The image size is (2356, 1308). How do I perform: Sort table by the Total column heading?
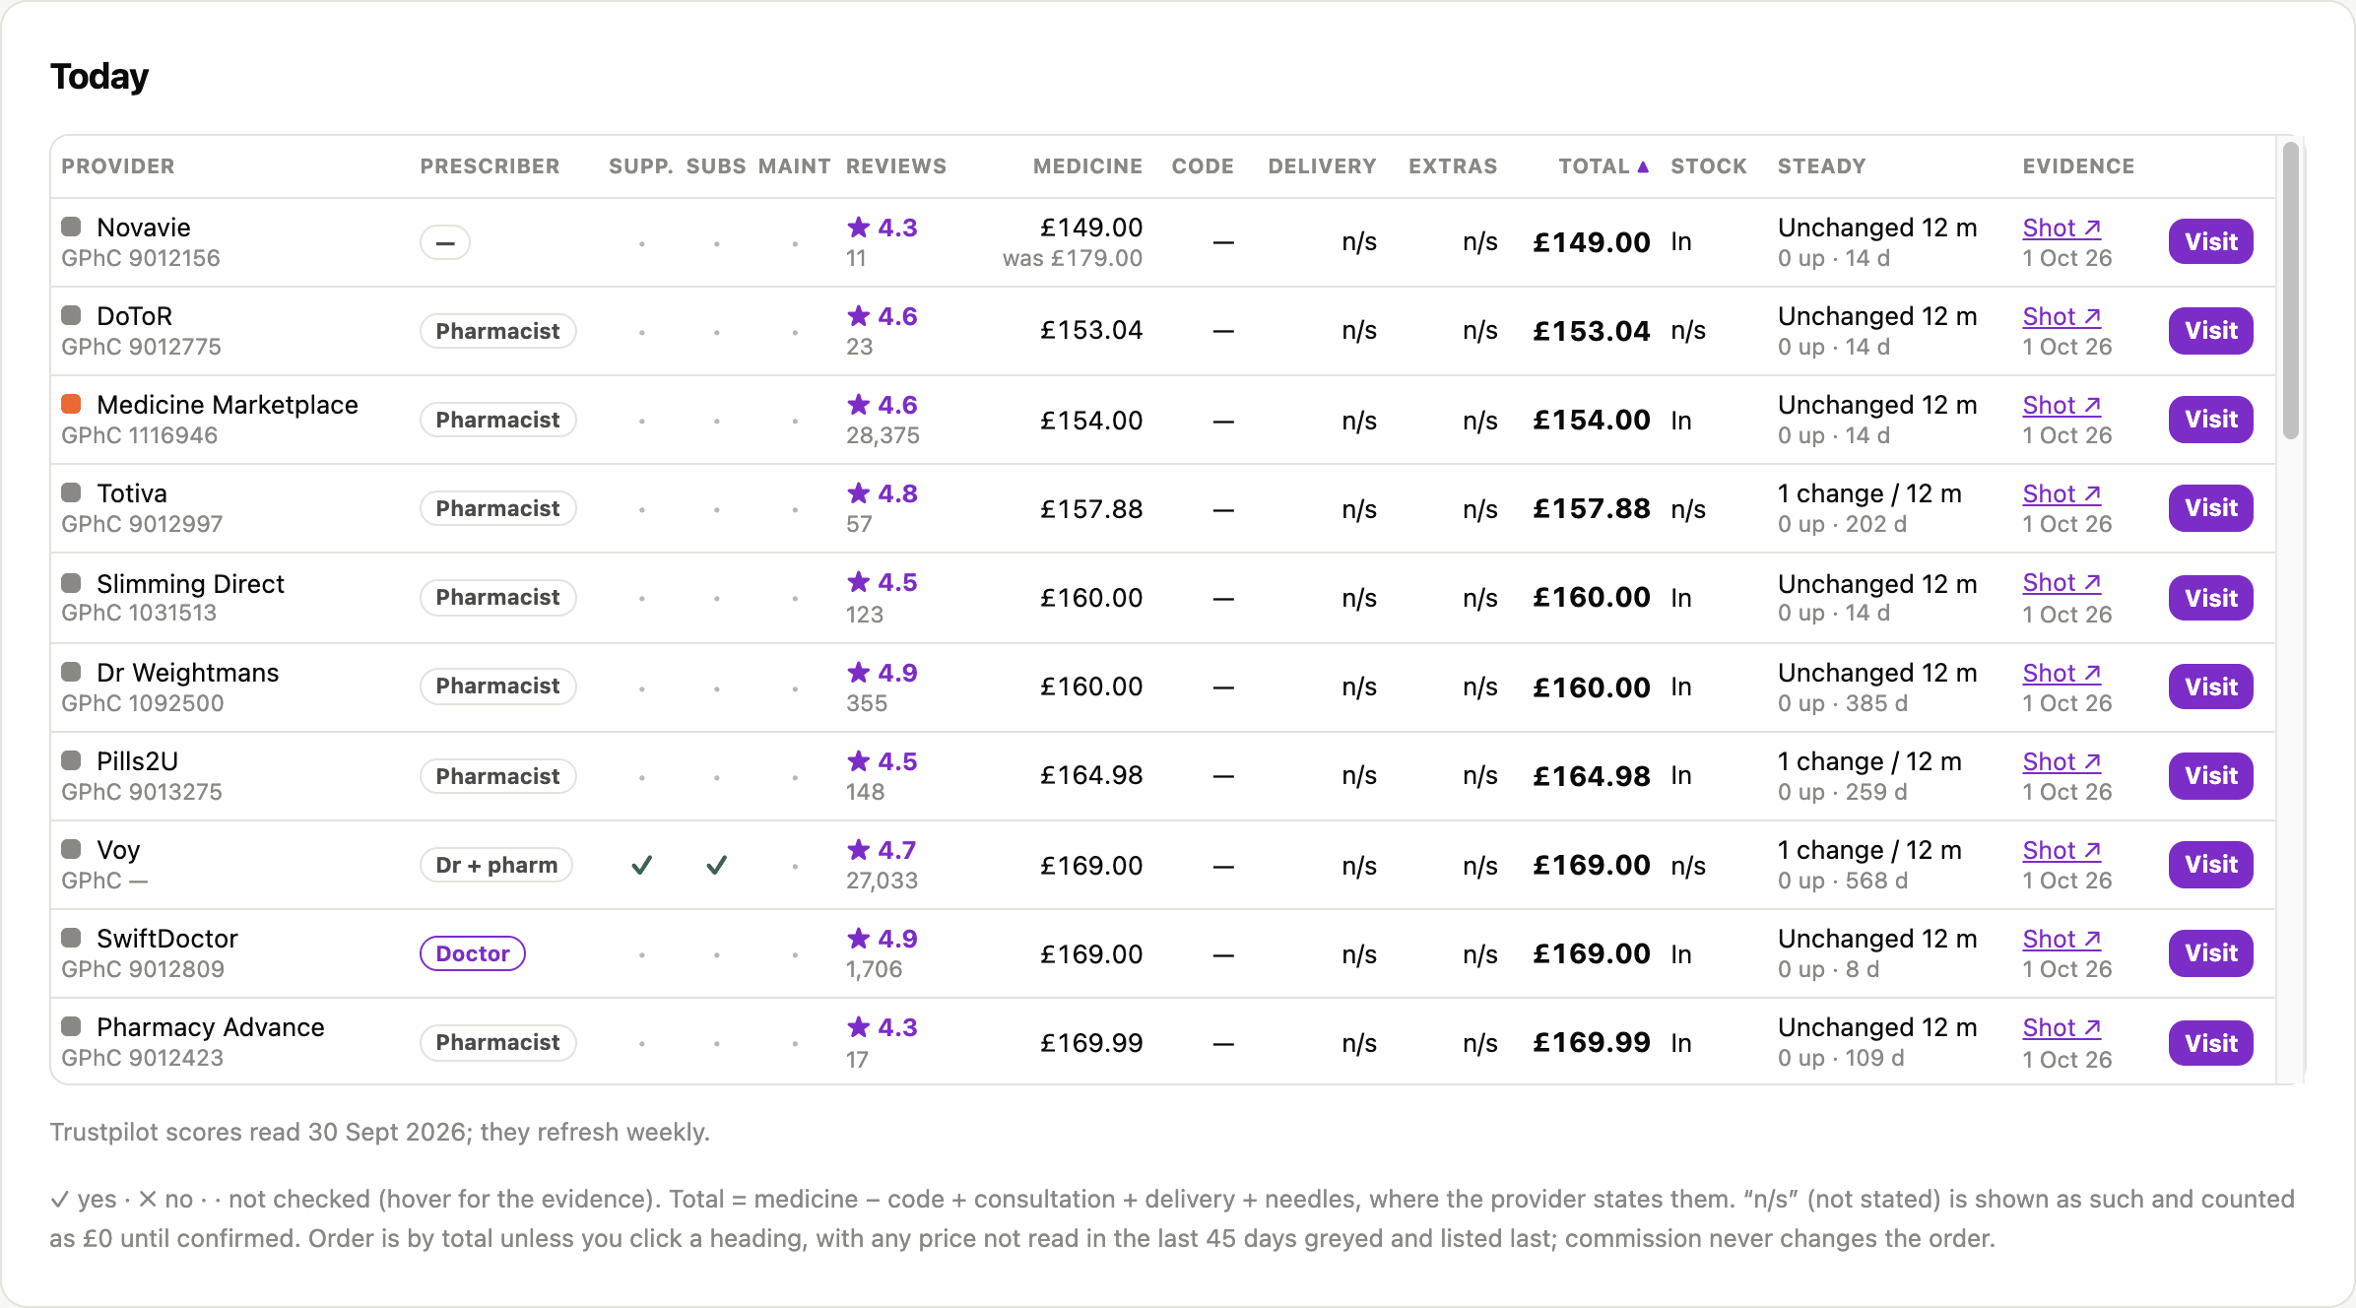tap(1603, 166)
